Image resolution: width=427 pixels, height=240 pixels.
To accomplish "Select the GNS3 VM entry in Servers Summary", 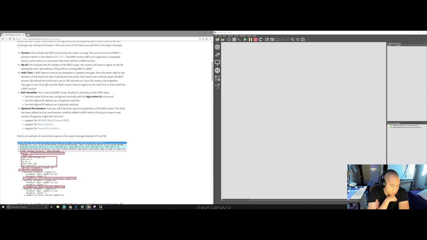I will coord(406,127).
